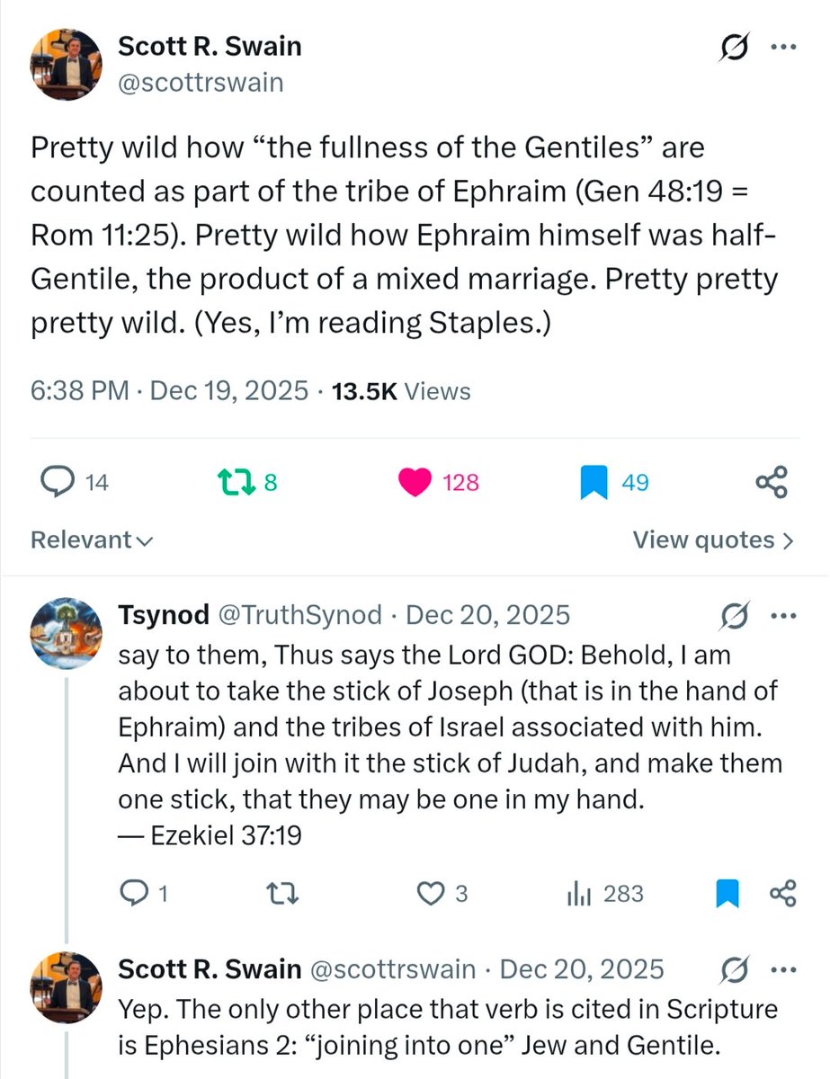Image resolution: width=830 pixels, height=1079 pixels.
Task: Open Tsynod's profile avatar
Action: [x=67, y=633]
